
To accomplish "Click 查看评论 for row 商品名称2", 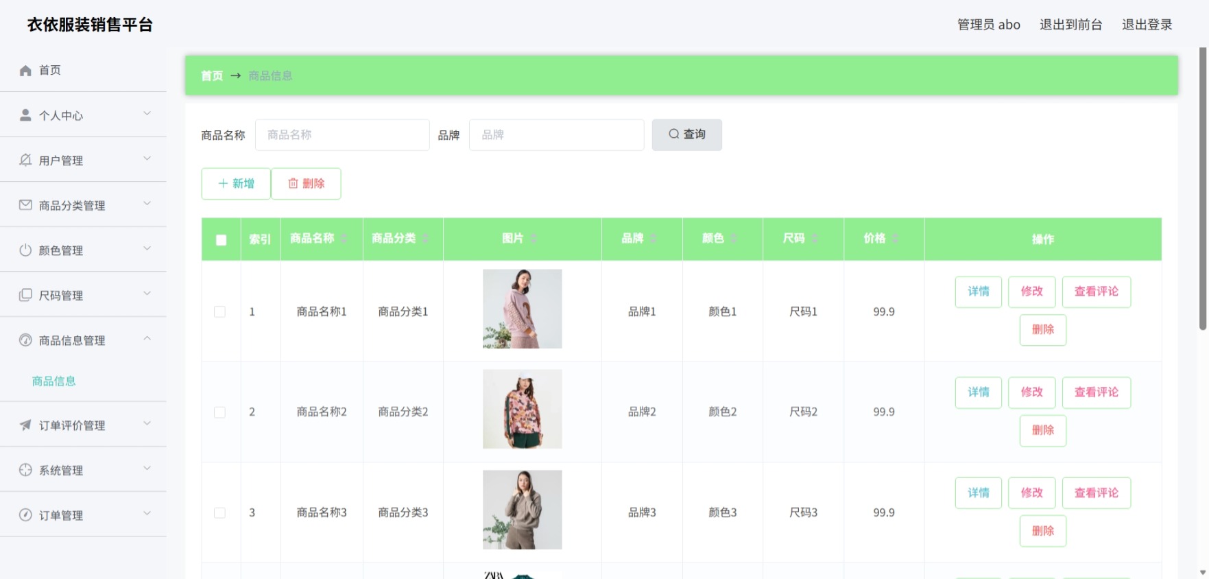I will pyautogui.click(x=1097, y=392).
